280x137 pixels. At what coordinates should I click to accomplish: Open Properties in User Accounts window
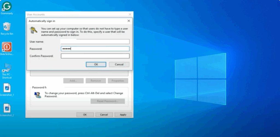pyautogui.click(x=118, y=81)
